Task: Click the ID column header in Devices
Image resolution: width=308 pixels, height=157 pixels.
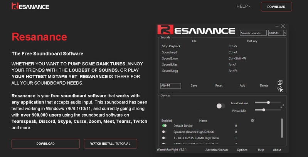Action: tap(252, 120)
